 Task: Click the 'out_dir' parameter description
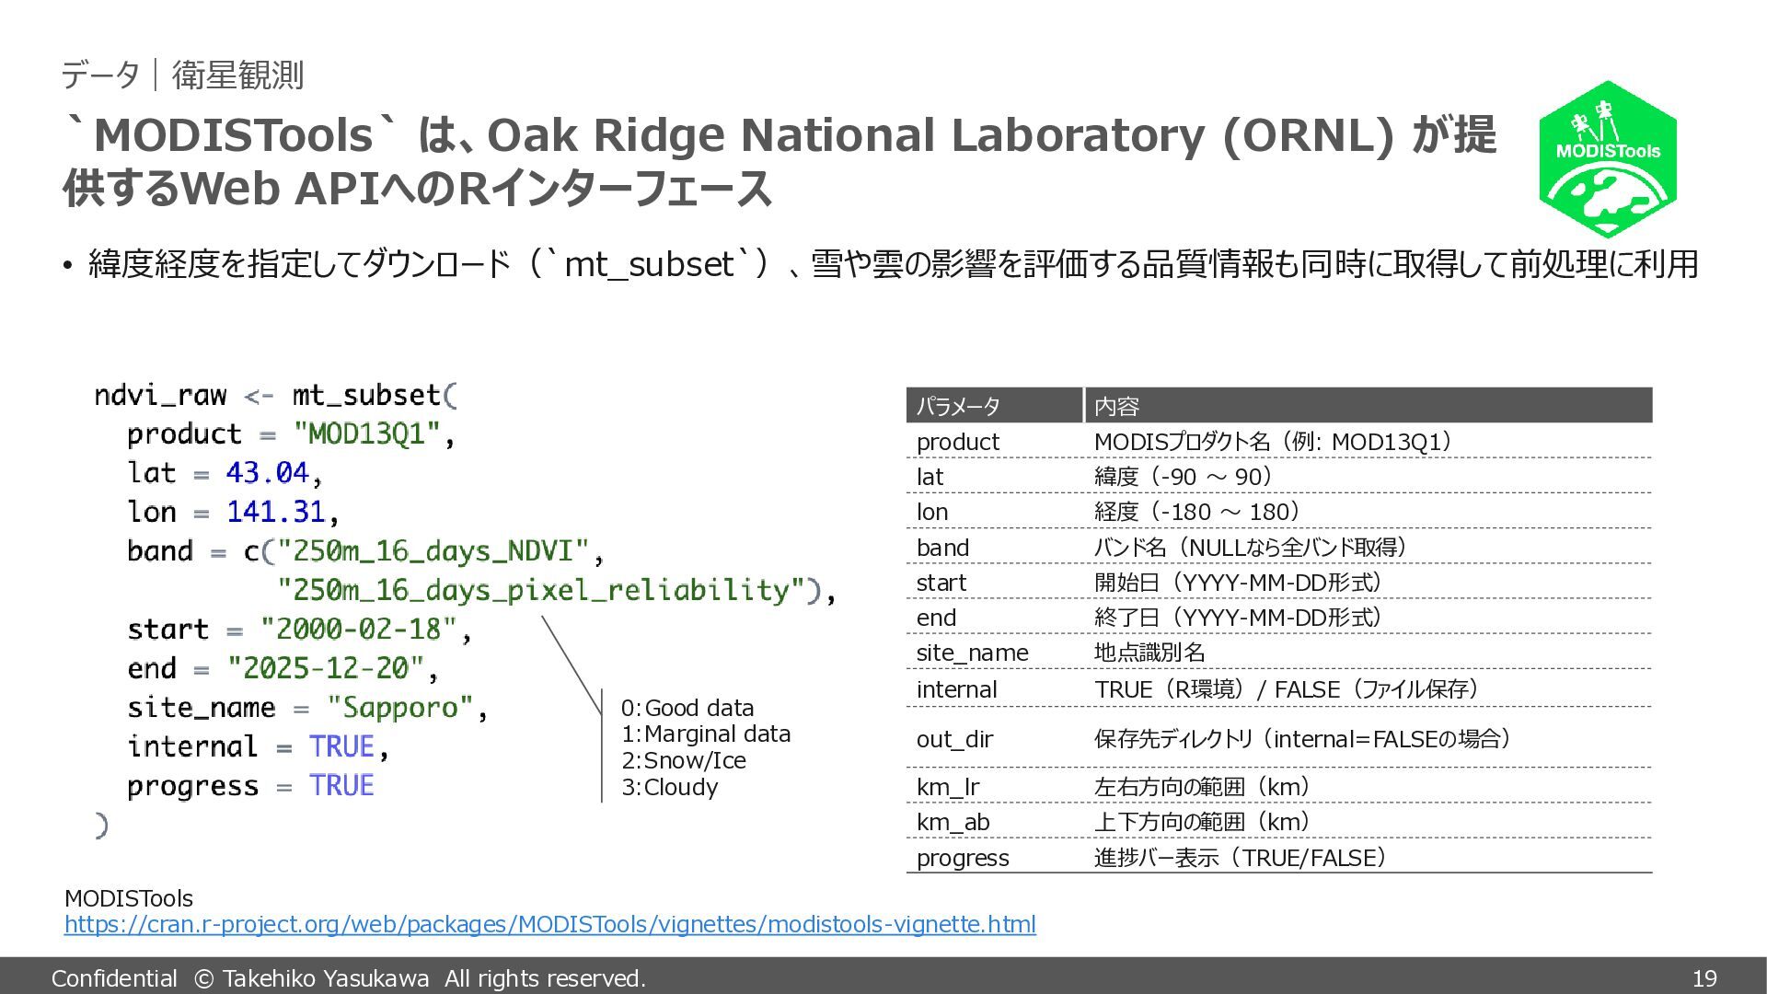[x=1301, y=739]
